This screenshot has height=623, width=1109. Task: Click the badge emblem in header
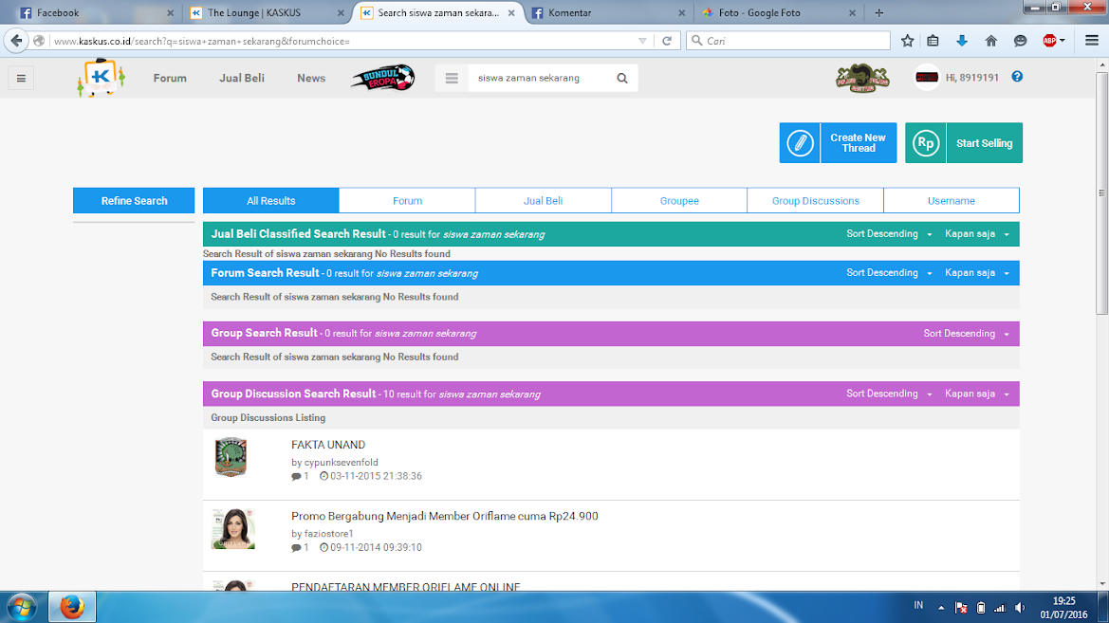(x=862, y=78)
